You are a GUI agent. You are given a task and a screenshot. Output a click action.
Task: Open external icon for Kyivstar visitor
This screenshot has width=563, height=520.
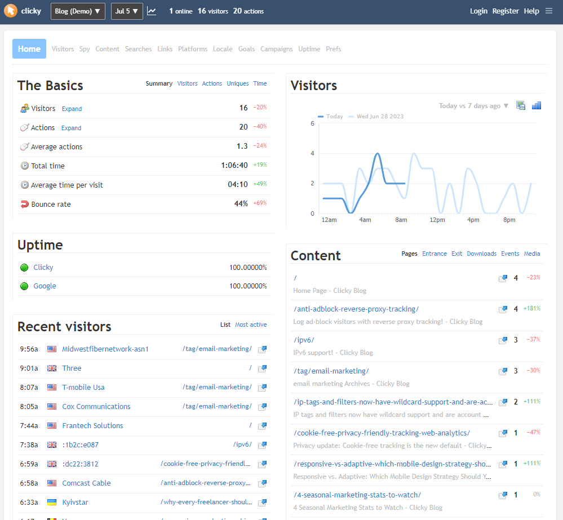pyautogui.click(x=263, y=502)
